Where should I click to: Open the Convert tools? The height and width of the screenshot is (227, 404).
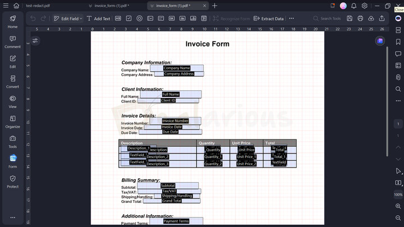tap(12, 82)
